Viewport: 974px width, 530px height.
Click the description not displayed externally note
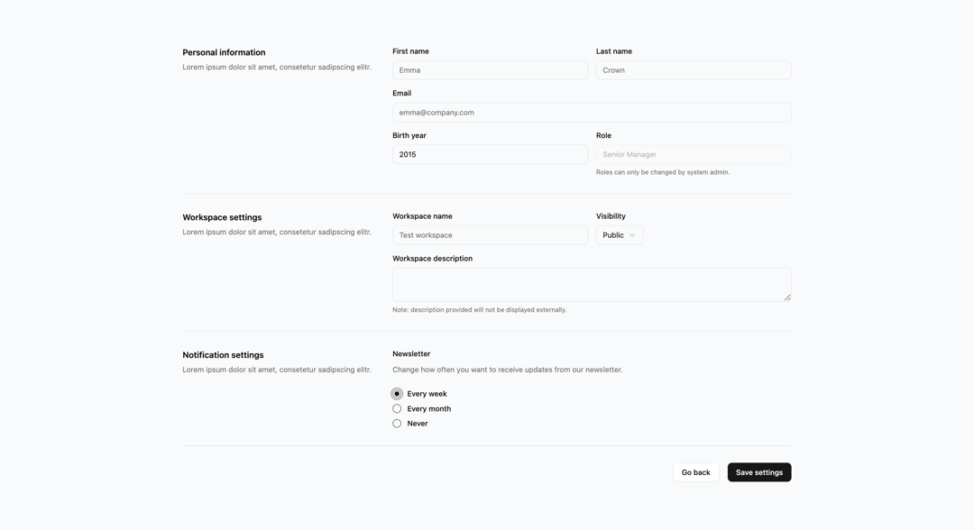click(x=480, y=310)
